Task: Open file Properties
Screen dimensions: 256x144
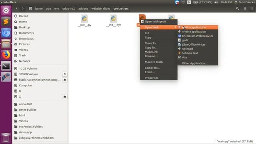Action: 159,78
